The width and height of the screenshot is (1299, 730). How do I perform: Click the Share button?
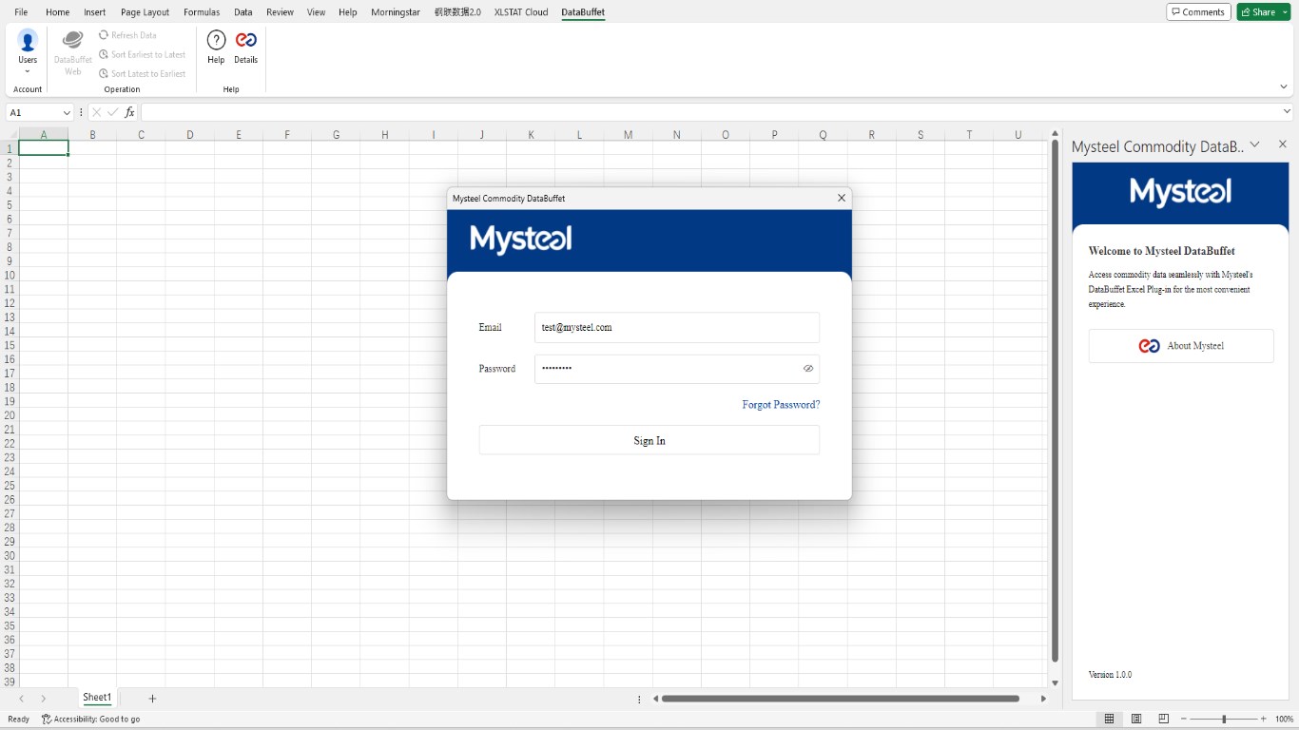point(1258,12)
